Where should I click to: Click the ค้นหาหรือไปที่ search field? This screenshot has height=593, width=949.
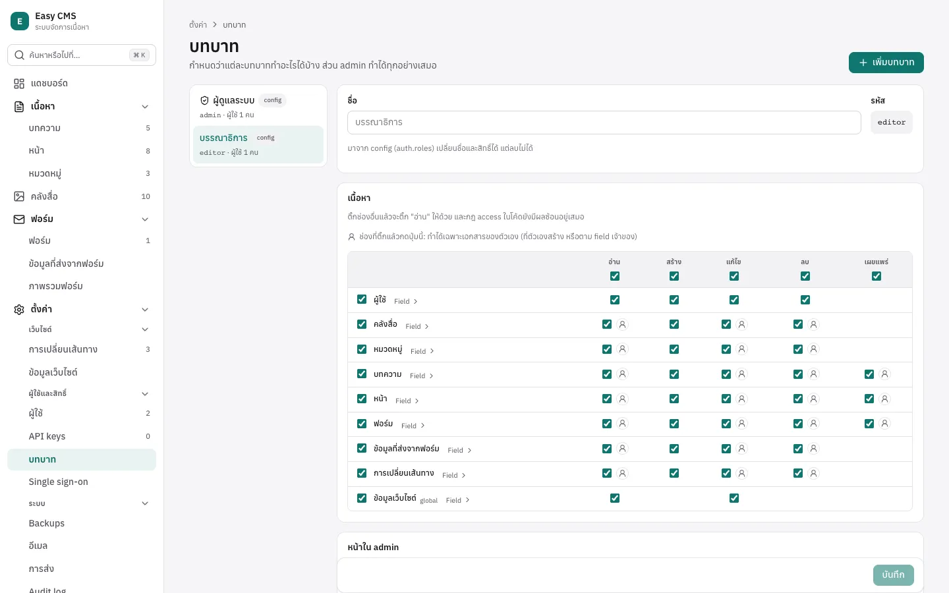(82, 55)
